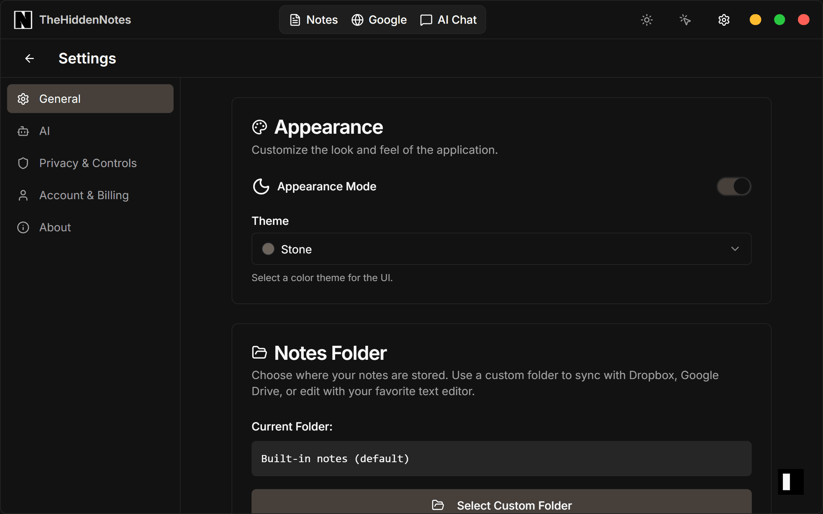Click the TheHiddenNotes logo icon

[23, 20]
